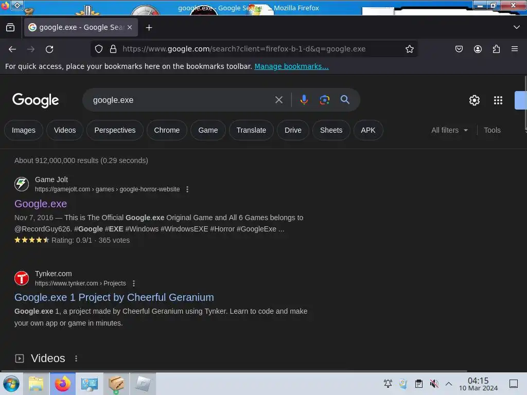The height and width of the screenshot is (395, 527).
Task: Select the Drive filter chip
Action: [x=293, y=130]
